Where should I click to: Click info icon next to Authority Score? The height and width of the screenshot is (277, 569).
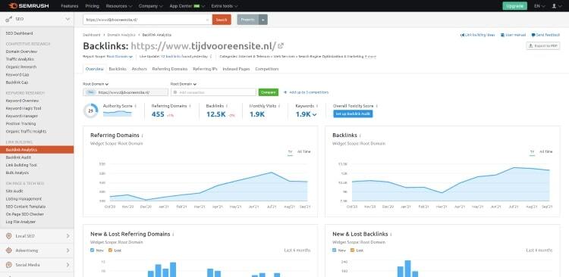pos(135,106)
